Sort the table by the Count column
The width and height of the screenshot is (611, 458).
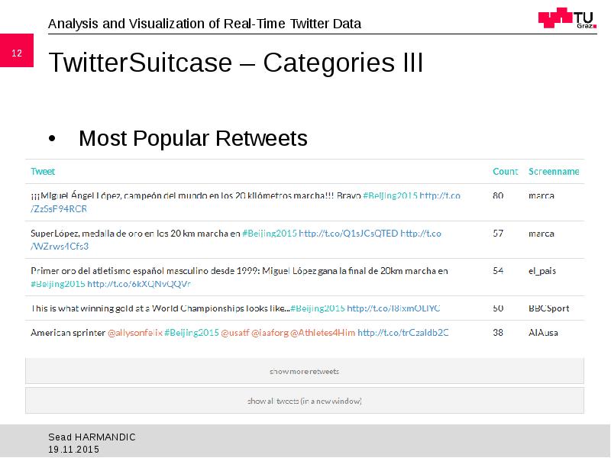tap(504, 171)
